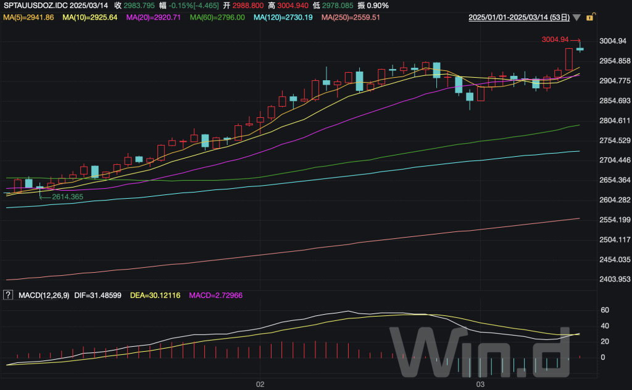Click the MA(250) legend label
This screenshot has height=390, width=632.
coord(351,17)
